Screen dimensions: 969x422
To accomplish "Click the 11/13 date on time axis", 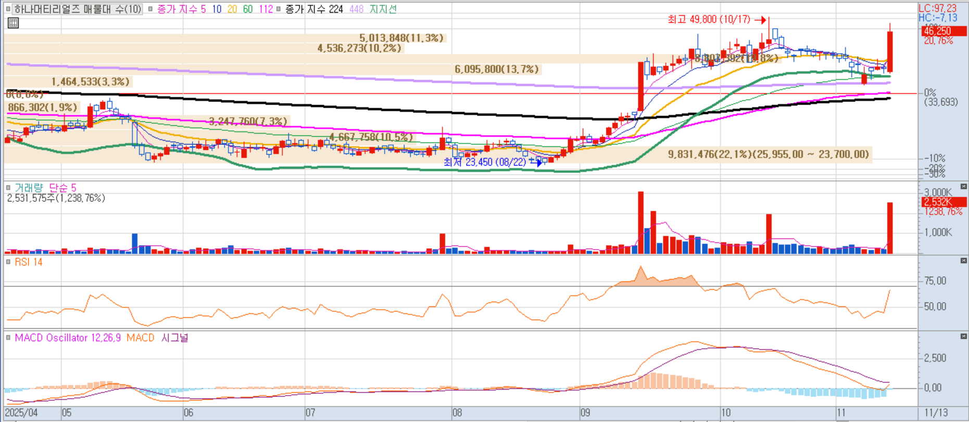I will click(x=936, y=413).
